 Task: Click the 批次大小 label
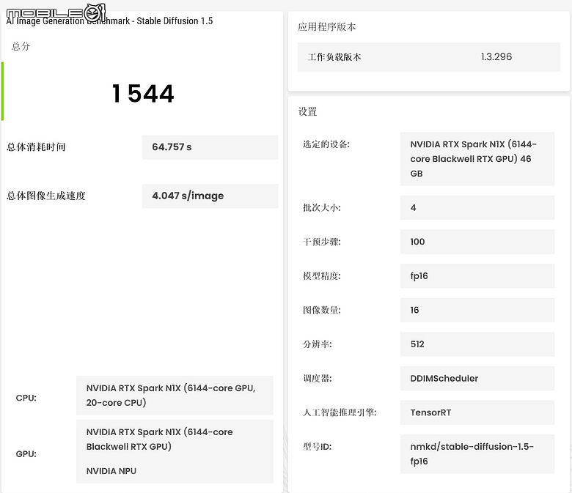[x=322, y=208]
